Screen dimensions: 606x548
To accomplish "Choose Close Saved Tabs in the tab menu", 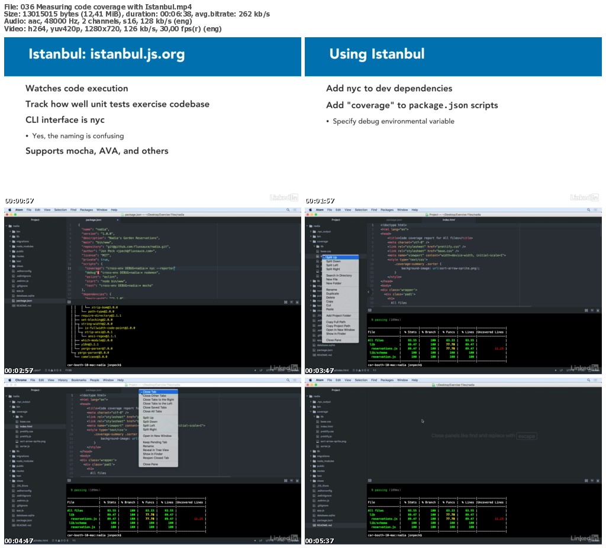I will pos(159,407).
